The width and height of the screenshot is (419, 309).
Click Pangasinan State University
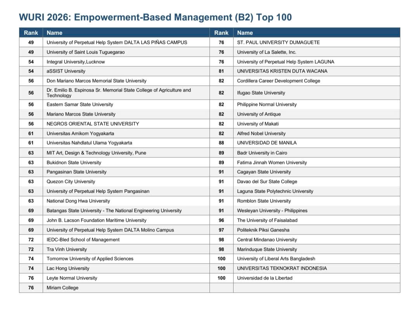tap(76, 172)
